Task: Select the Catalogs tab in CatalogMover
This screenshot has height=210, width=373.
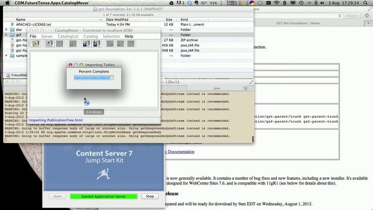Action: point(94,112)
